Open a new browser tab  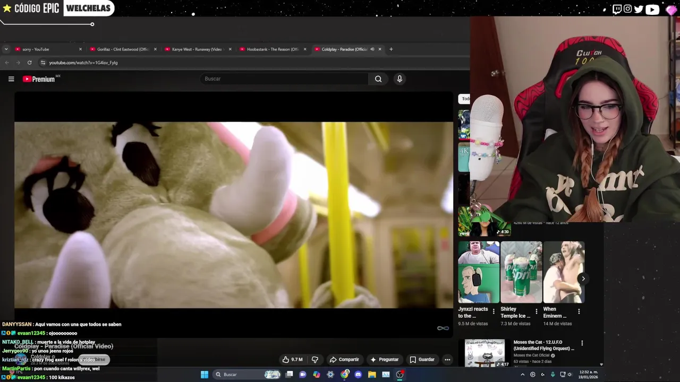tap(391, 49)
